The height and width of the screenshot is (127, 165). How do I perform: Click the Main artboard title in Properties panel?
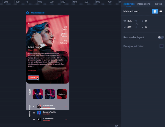[x=131, y=11]
